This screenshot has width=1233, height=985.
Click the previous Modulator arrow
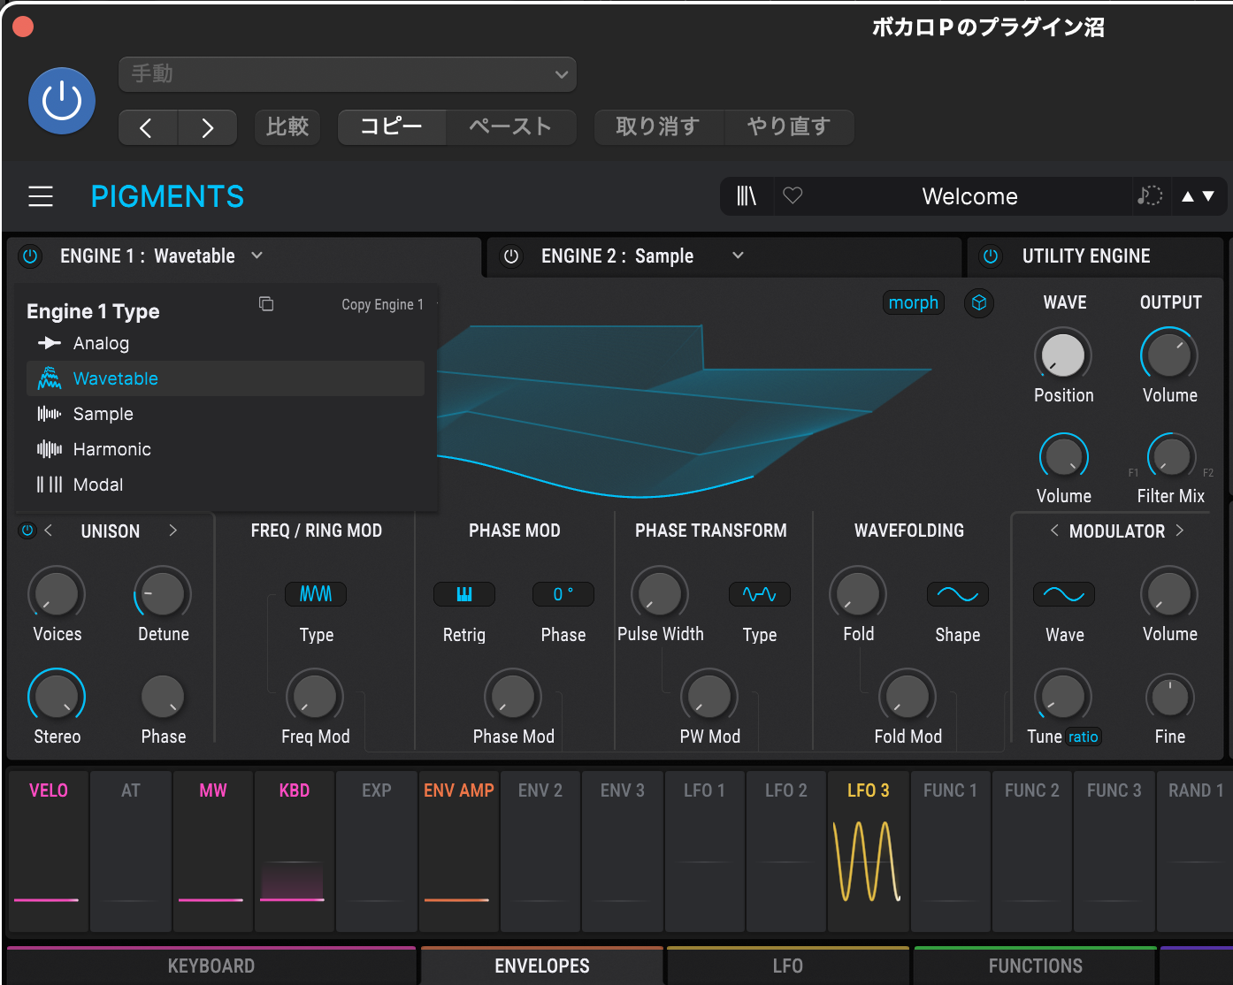[x=1054, y=531]
